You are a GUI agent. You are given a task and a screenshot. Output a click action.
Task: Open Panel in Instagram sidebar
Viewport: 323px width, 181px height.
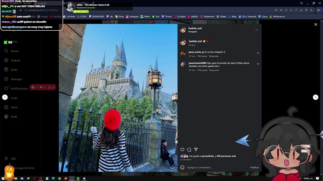coord(11,107)
